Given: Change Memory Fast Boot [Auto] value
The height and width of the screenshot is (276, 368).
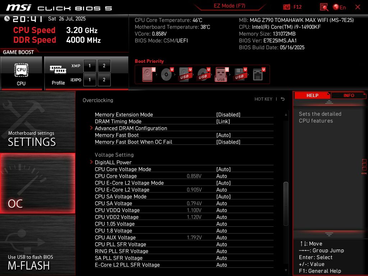Looking at the screenshot, I should click(x=224, y=135).
